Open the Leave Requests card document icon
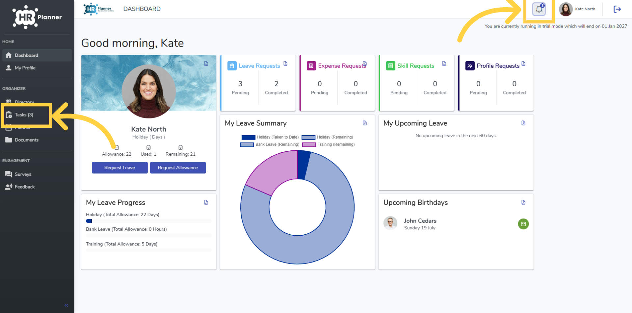632x313 pixels. point(285,64)
